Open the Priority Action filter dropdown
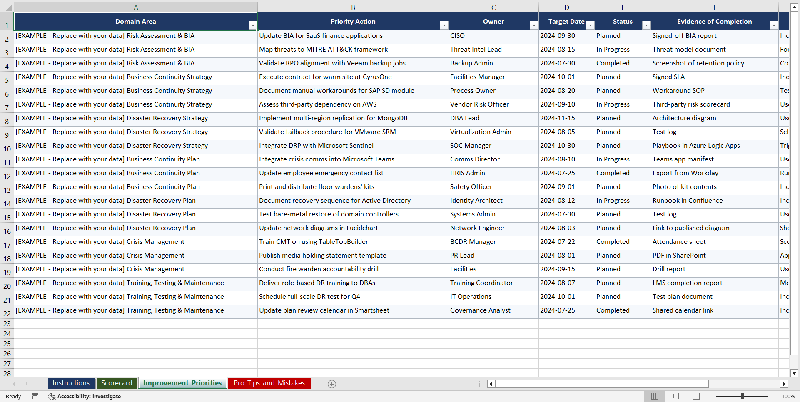Image resolution: width=800 pixels, height=402 pixels. pyautogui.click(x=444, y=25)
